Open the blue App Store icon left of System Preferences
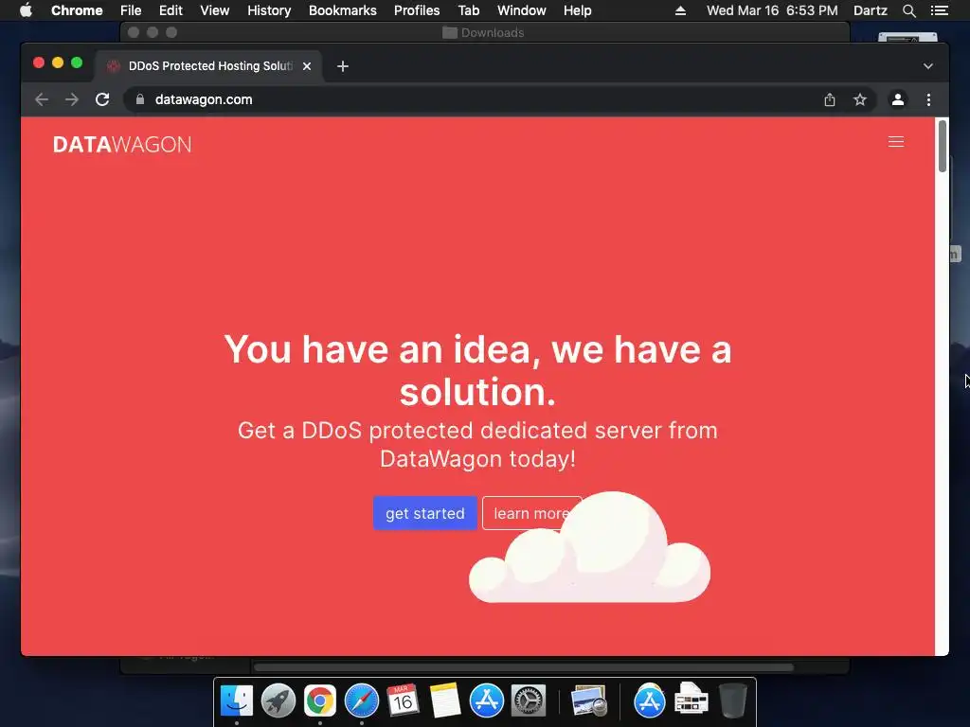 point(486,700)
